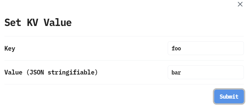Cancel the dialog via the close icon
This screenshot has height=108, width=247.
click(x=240, y=4)
